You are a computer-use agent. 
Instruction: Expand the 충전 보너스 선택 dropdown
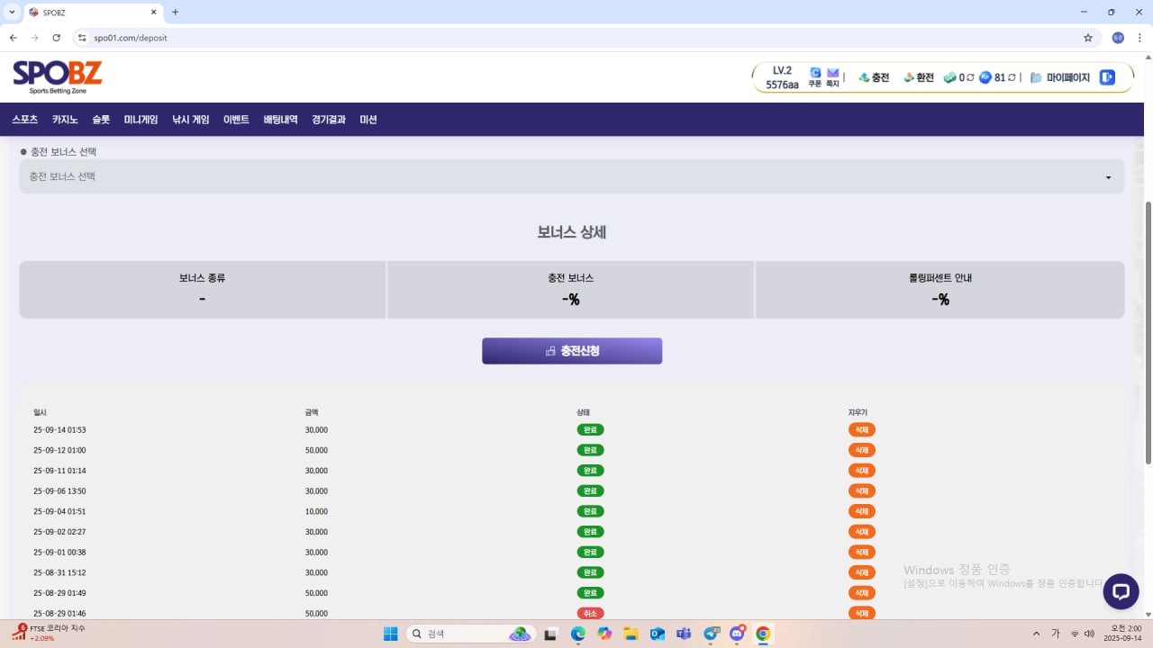(x=571, y=176)
